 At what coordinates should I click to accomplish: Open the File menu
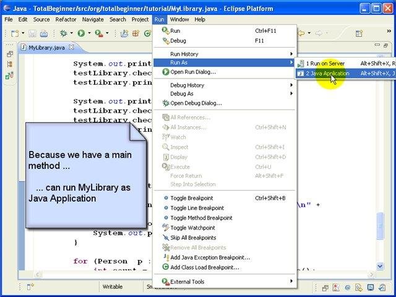(x=8, y=19)
